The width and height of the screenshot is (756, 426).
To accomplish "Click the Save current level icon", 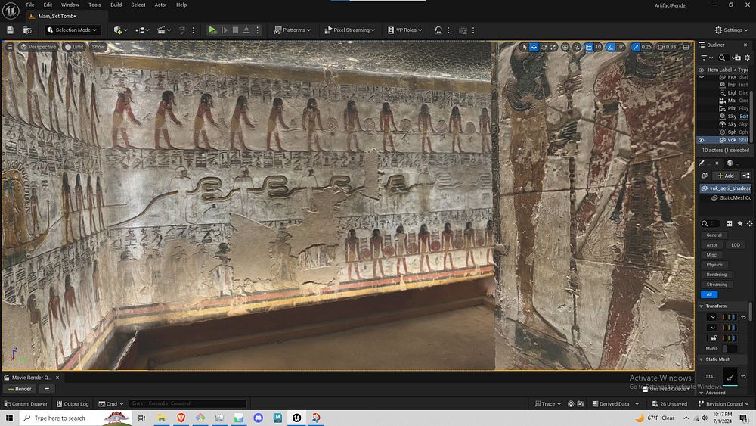I will coord(10,30).
